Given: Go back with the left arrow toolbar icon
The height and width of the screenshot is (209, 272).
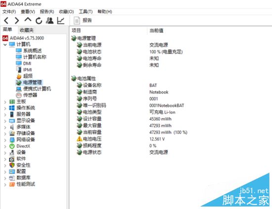Looking at the screenshot, I should pyautogui.click(x=6, y=21).
